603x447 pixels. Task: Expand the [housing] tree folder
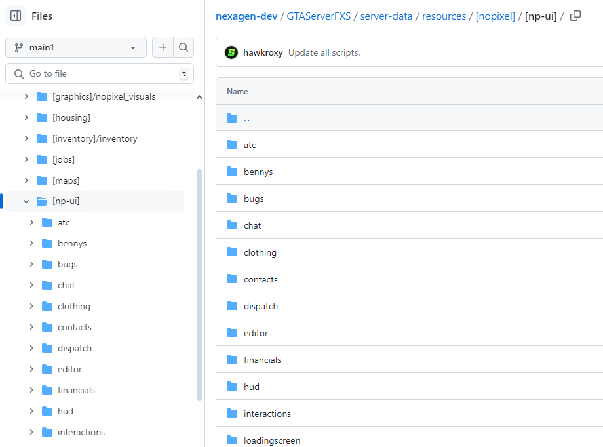click(x=26, y=117)
